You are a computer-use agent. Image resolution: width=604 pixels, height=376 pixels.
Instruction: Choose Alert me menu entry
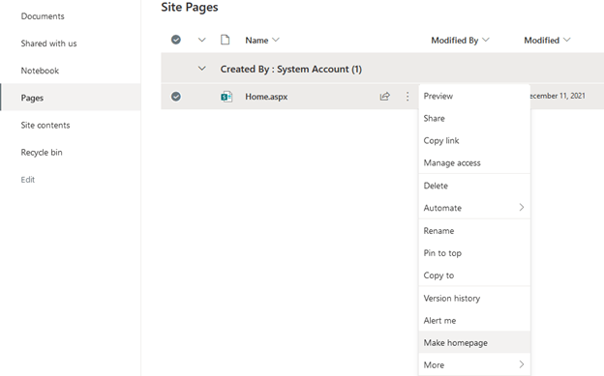point(474,320)
